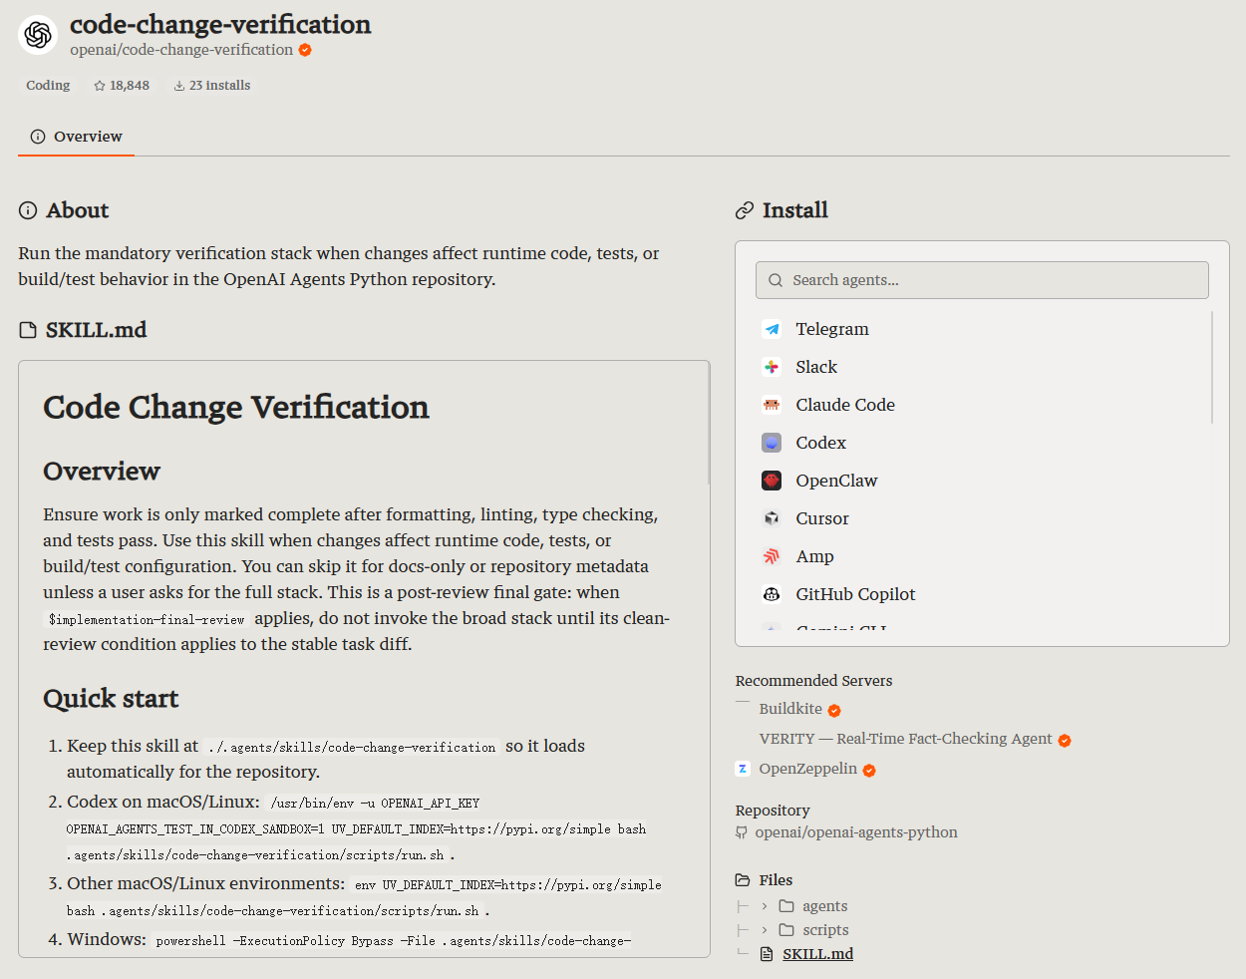The height and width of the screenshot is (979, 1246).
Task: Open VERITY Real-Time Fact-Checking Agent link
Action: (905, 739)
